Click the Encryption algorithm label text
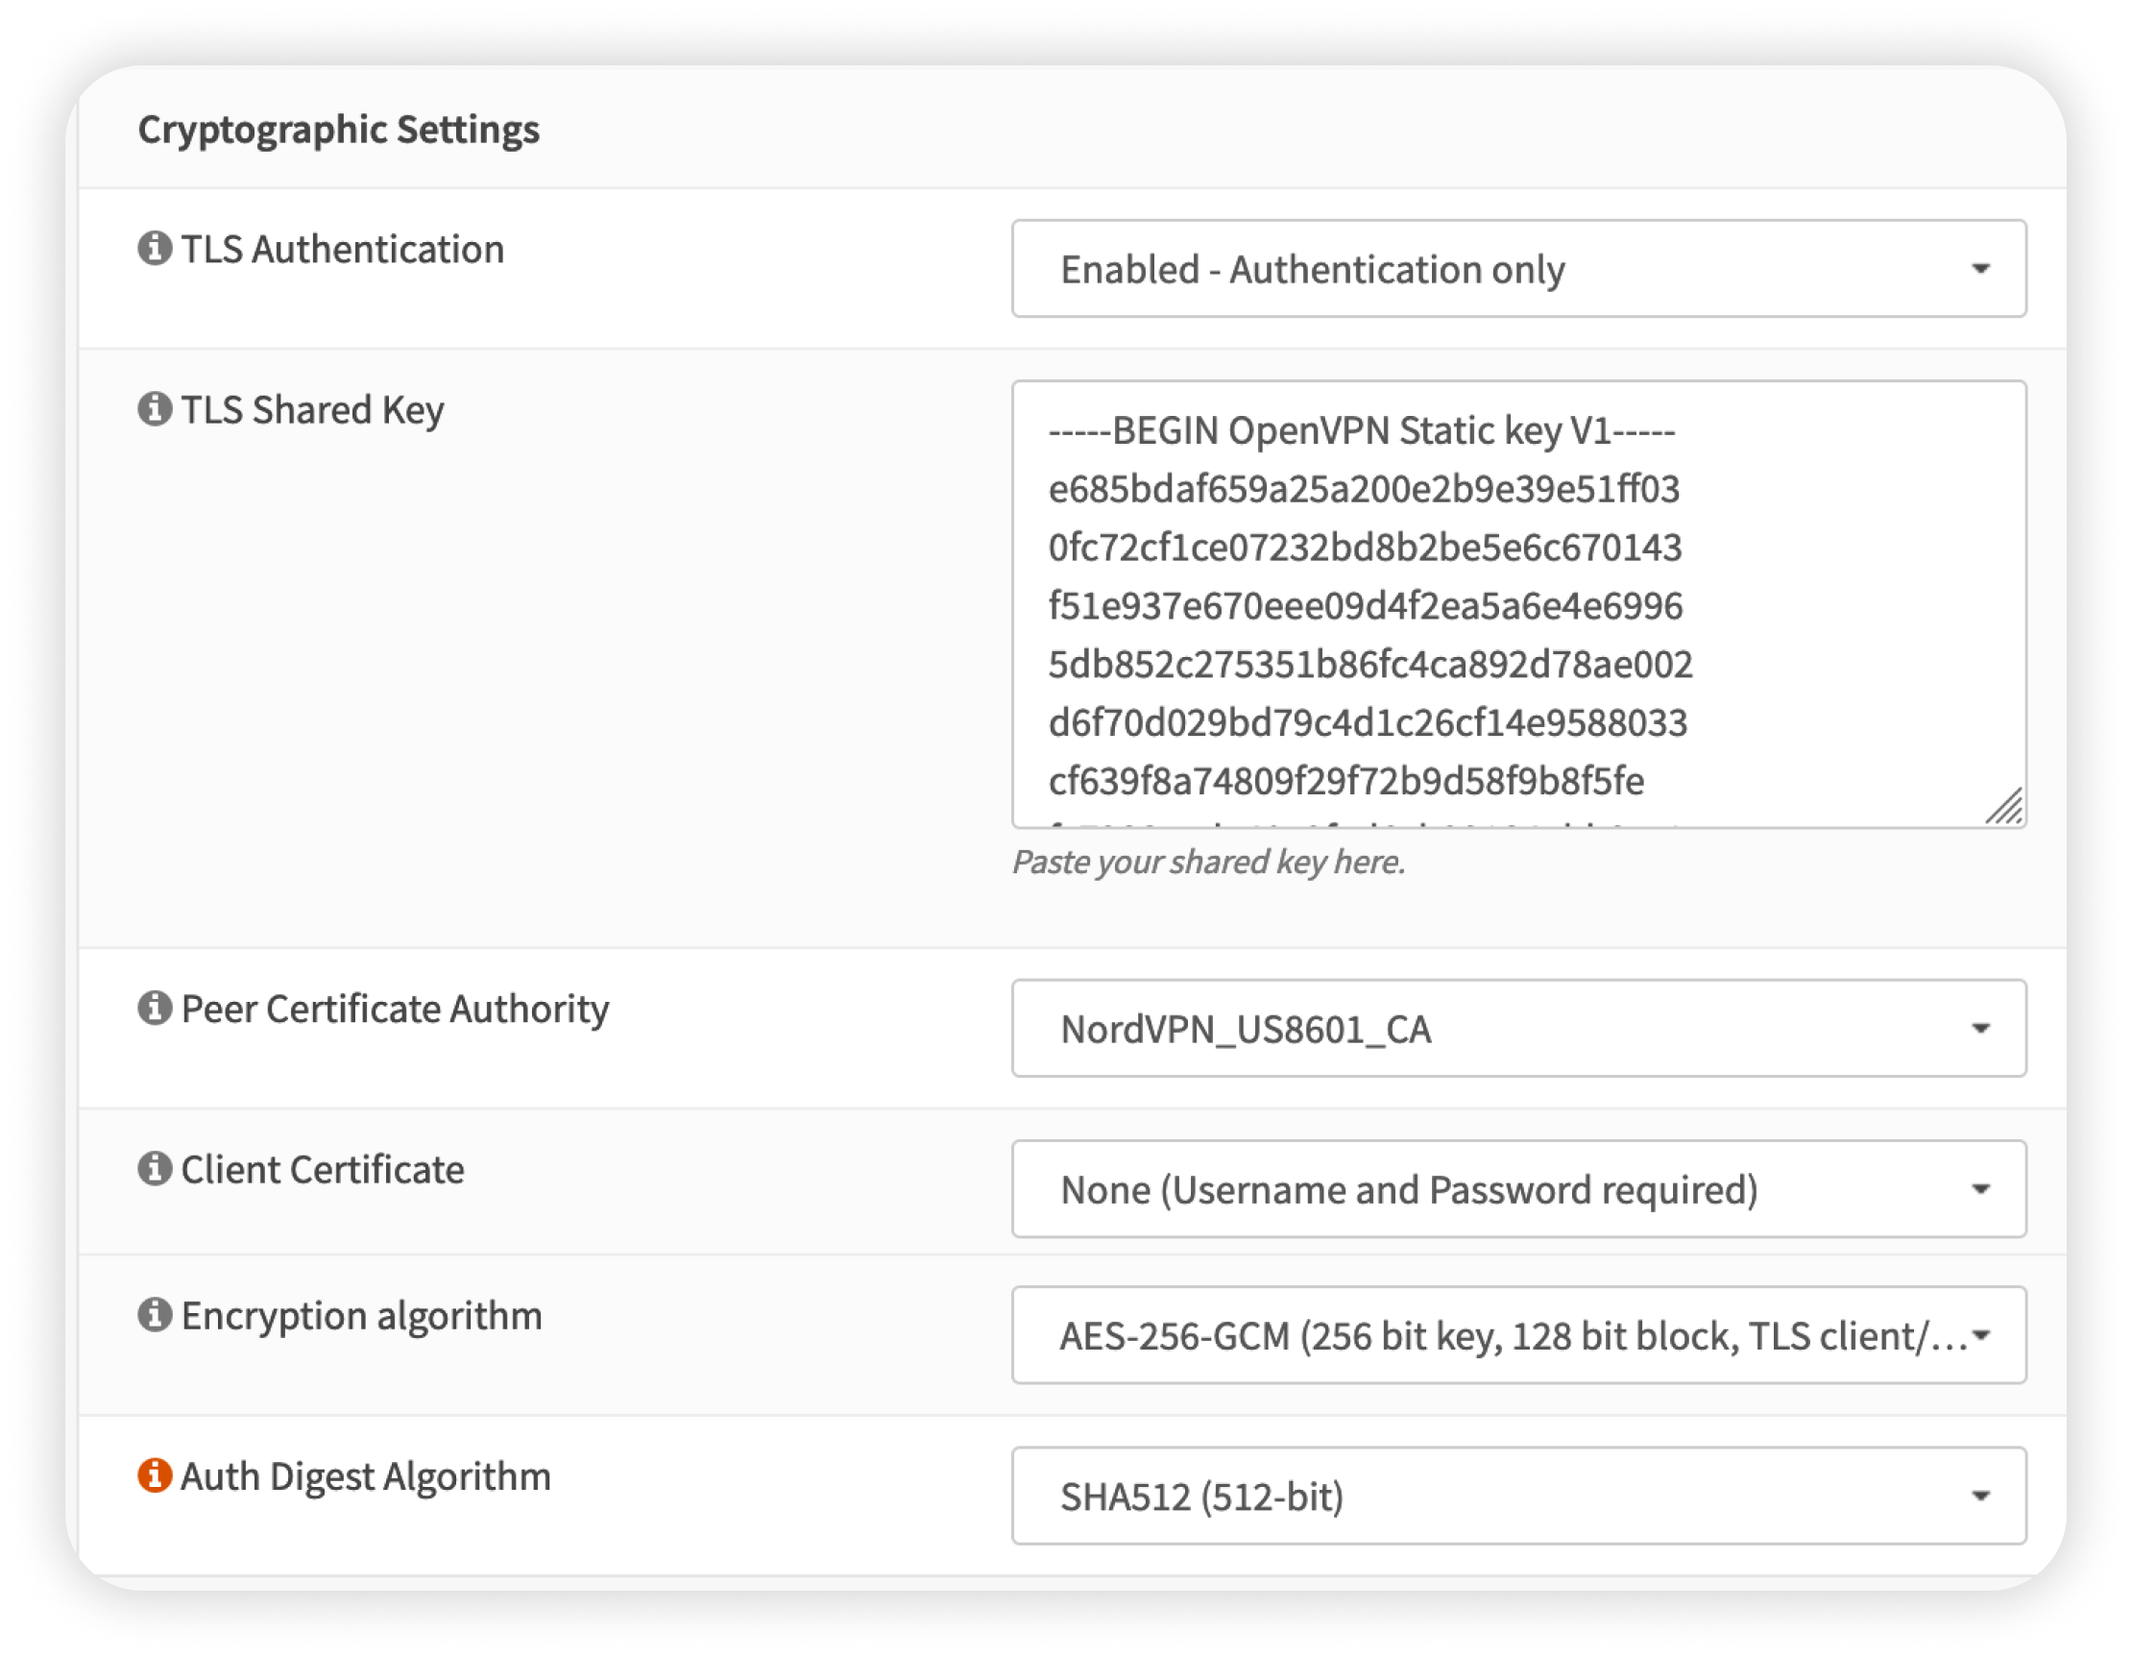The image size is (2132, 1656). pyautogui.click(x=361, y=1315)
